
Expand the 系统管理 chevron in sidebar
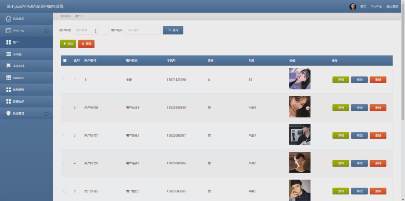tap(46, 113)
